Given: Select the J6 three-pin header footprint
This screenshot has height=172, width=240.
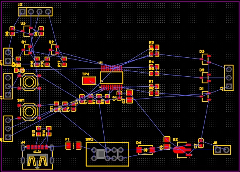Looking at the screenshot, I should coord(8,129).
